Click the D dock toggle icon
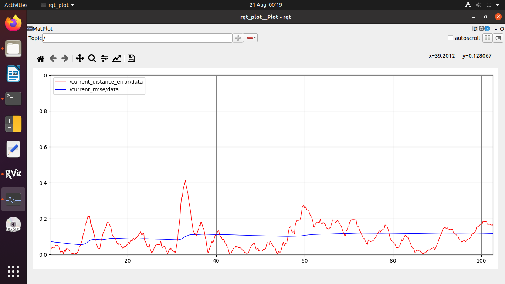505x284 pixels. (475, 28)
